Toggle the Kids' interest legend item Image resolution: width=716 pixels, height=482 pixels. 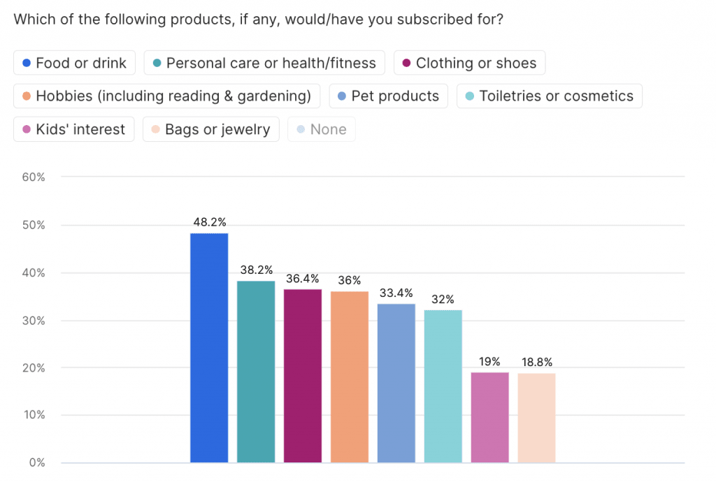tap(73, 129)
